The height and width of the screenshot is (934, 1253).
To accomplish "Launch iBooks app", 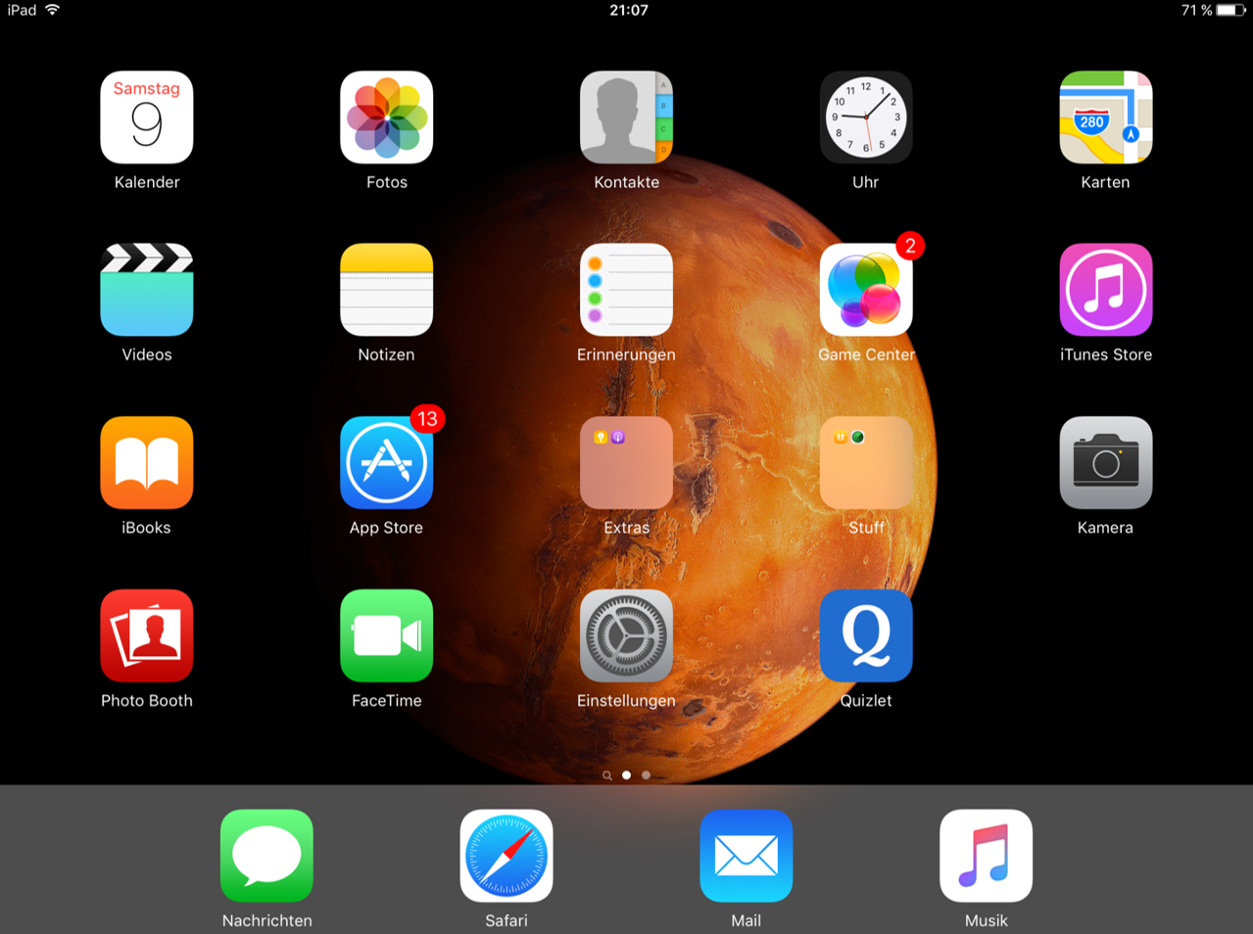I will click(147, 463).
